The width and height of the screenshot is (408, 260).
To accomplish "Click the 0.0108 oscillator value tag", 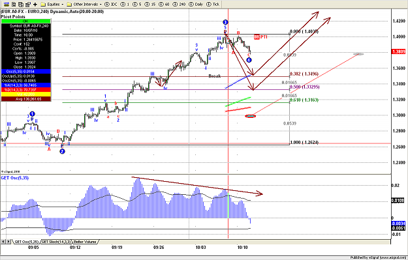I will 398,201.
